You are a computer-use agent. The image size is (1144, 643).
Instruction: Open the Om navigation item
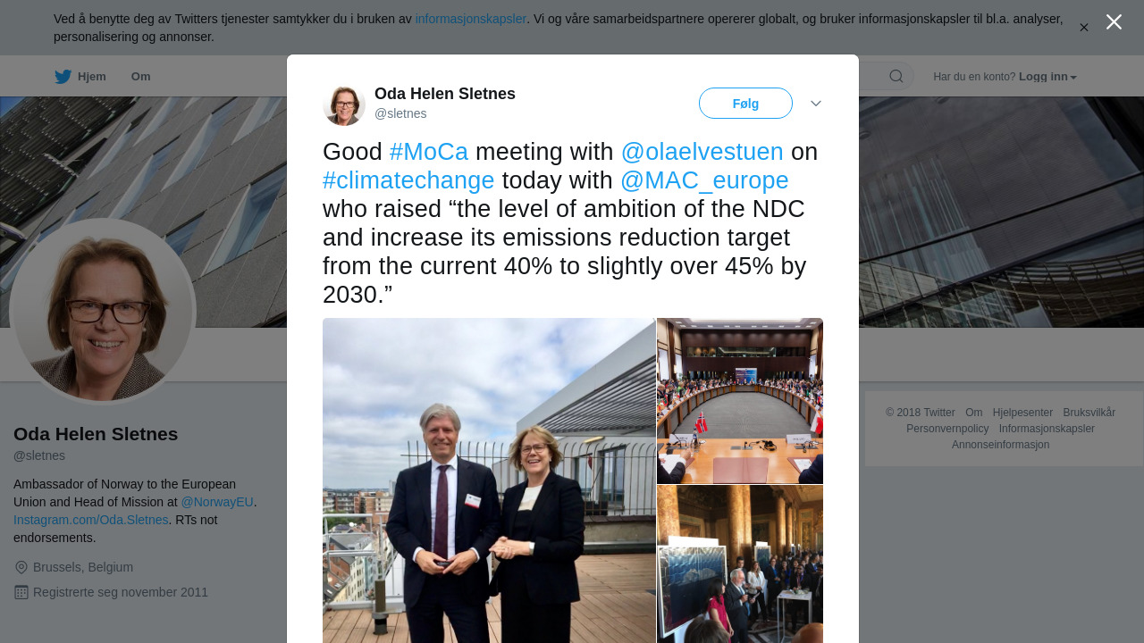140,77
